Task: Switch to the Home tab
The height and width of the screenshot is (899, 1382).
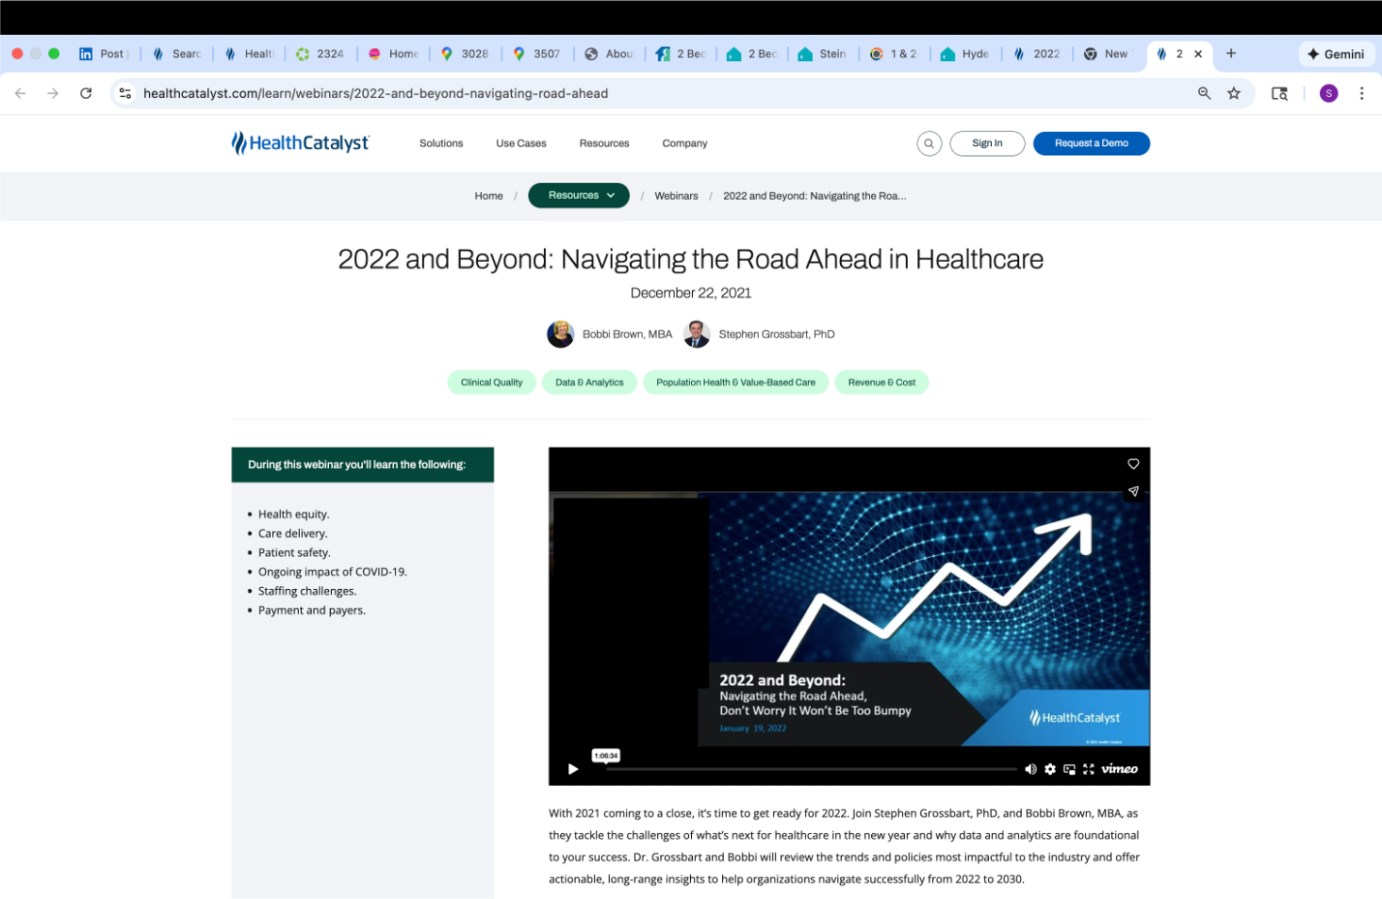Action: [393, 54]
